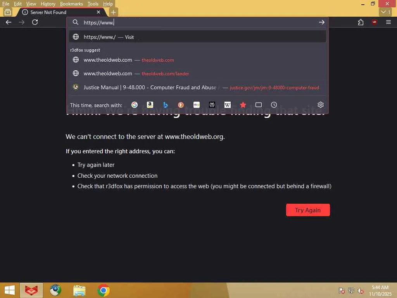Close the Server Not Found tab

pyautogui.click(x=98, y=12)
